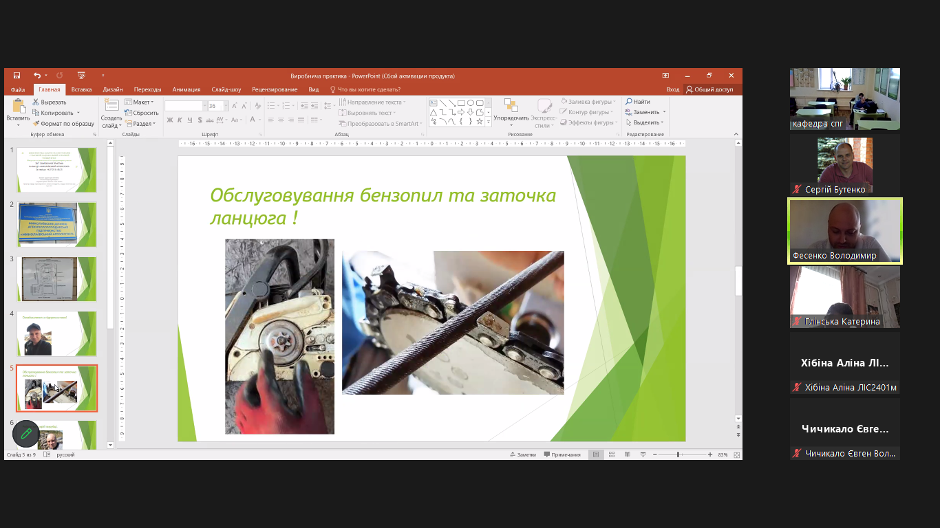Click the Вход sign-in link
This screenshot has height=528, width=940.
point(672,89)
